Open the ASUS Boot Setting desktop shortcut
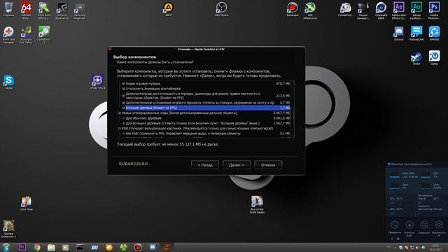Image resolution: width=448 pixels, height=252 pixels. (43, 10)
